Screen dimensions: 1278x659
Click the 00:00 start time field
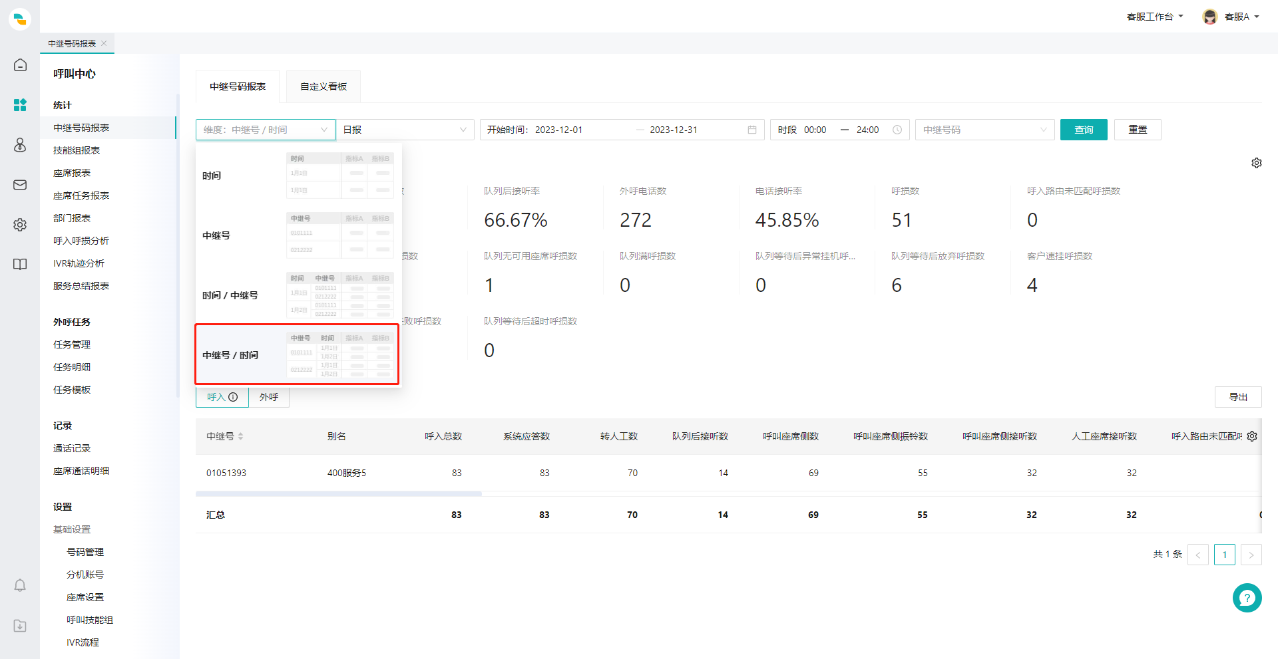(x=815, y=130)
